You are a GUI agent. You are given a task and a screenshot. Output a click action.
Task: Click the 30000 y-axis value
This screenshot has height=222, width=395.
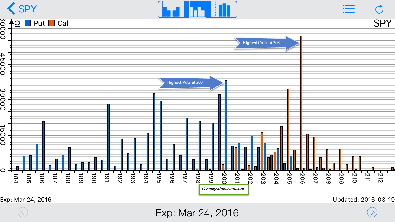click(x=3, y=100)
